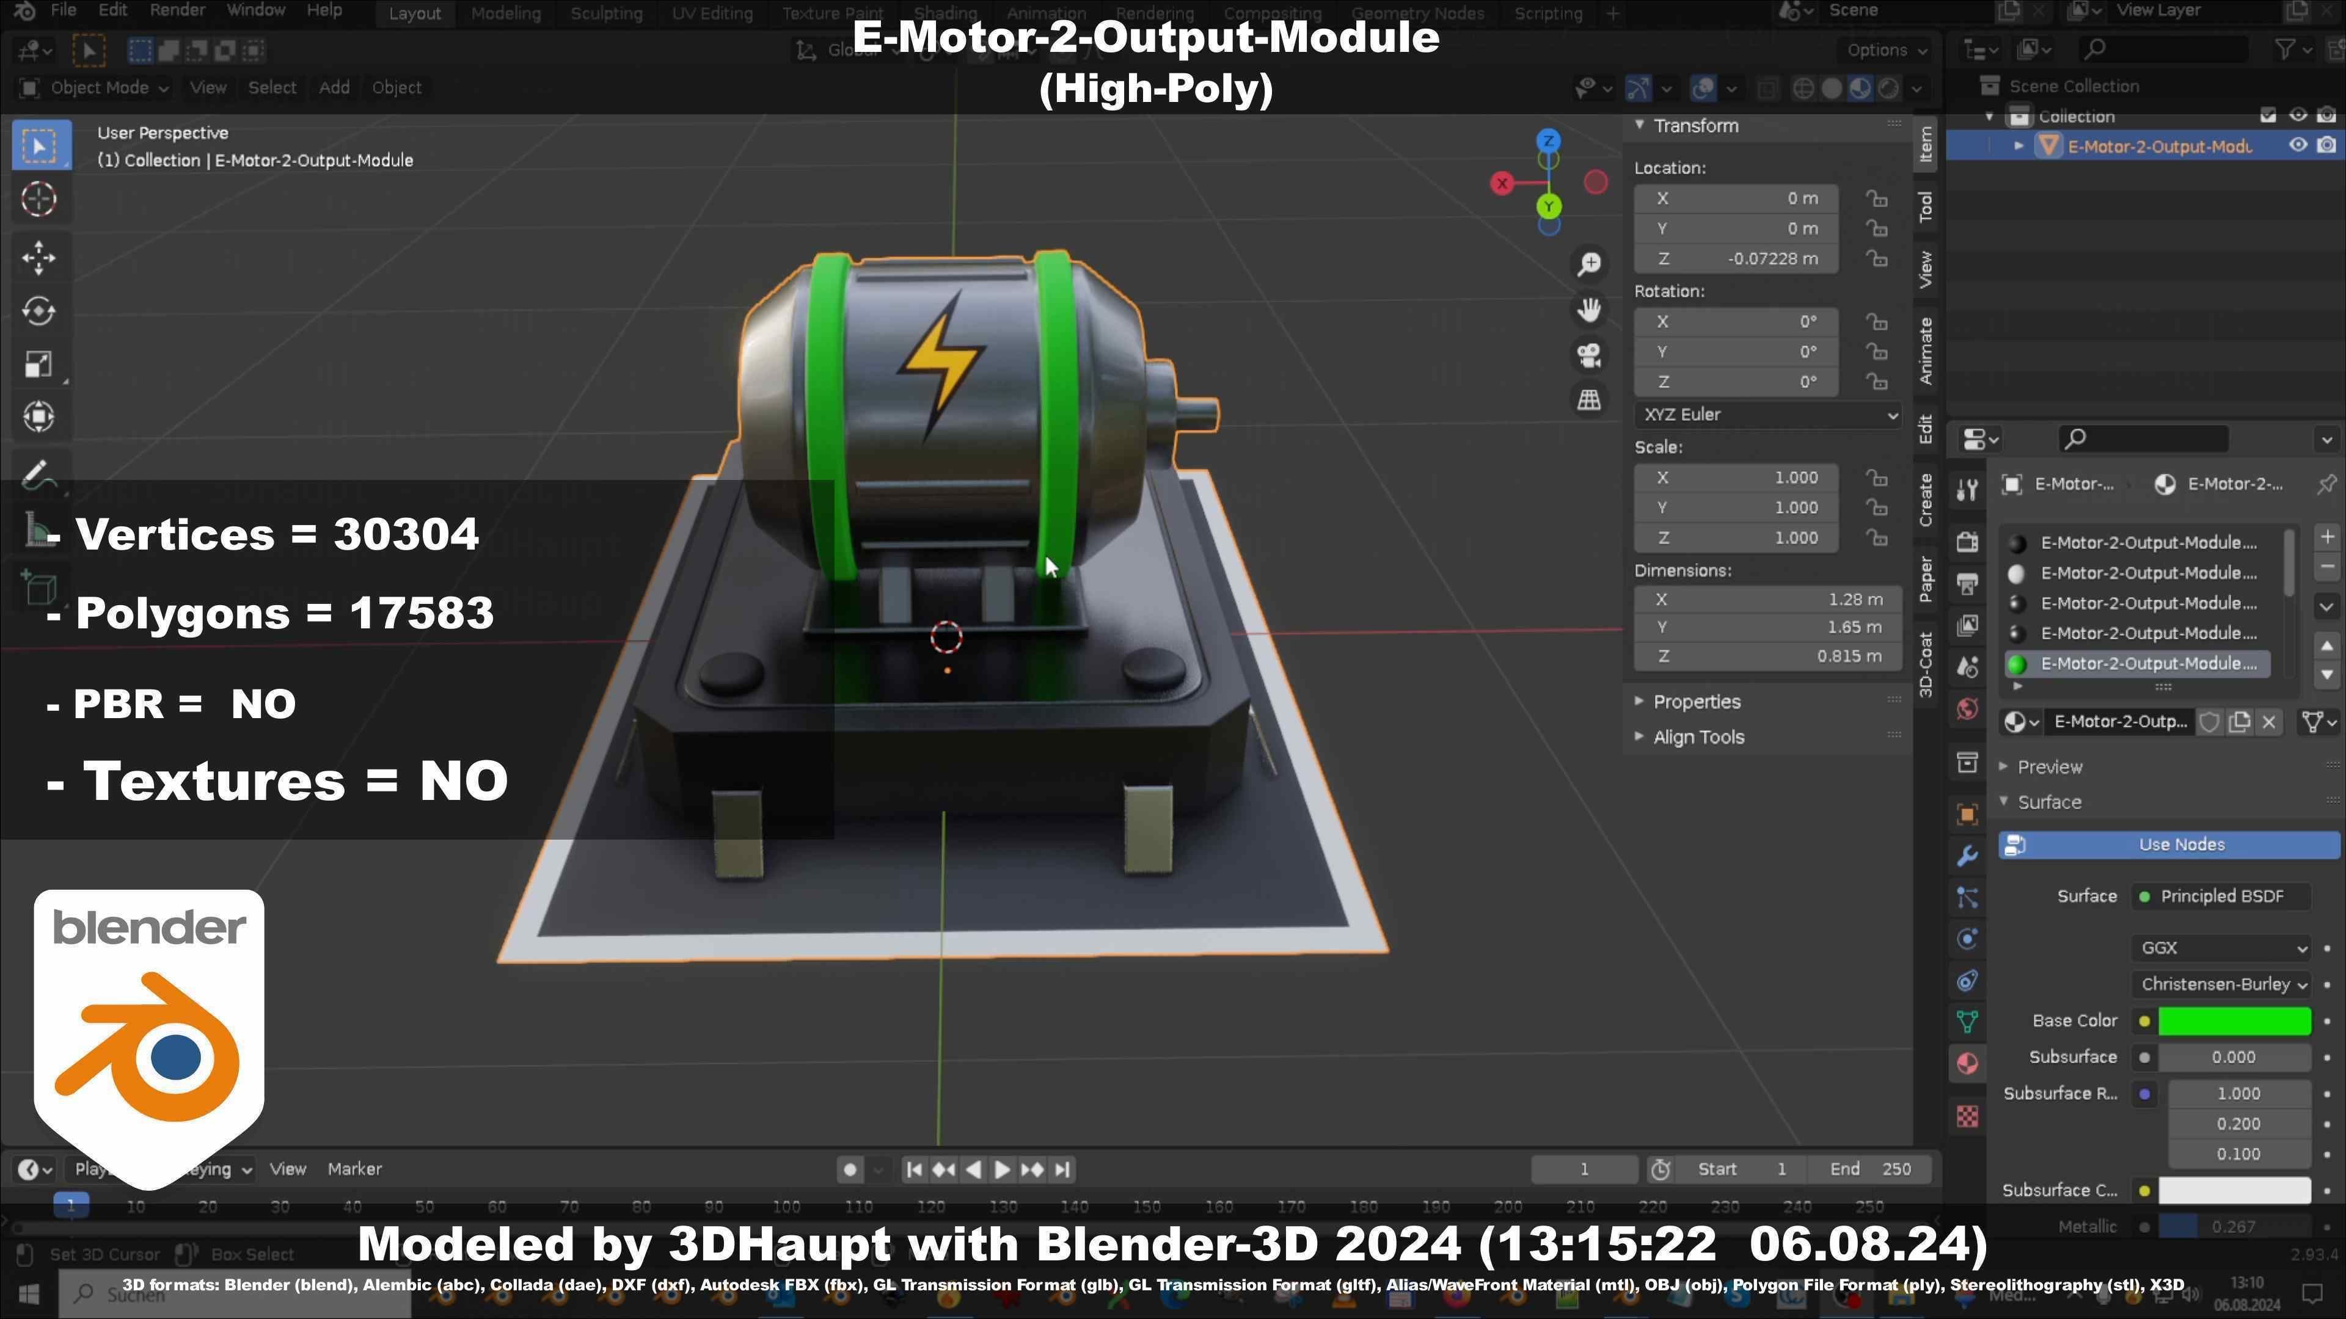Open the Material properties tab icon
Image resolution: width=2346 pixels, height=1319 pixels.
[1967, 1064]
